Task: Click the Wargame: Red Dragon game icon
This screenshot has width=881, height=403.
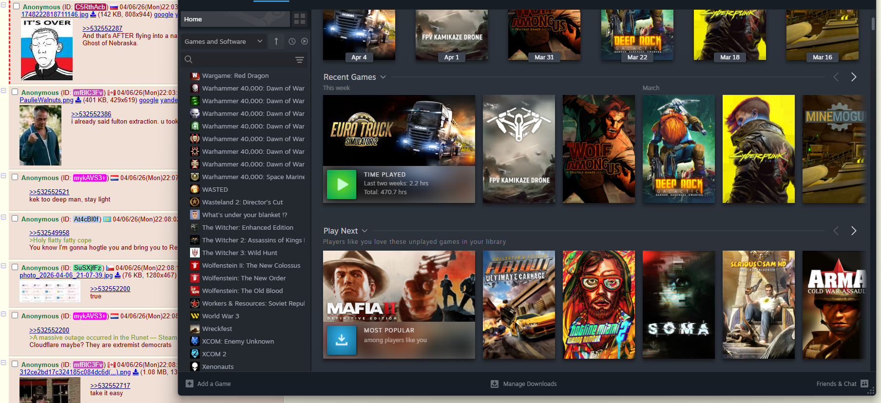Action: point(195,75)
